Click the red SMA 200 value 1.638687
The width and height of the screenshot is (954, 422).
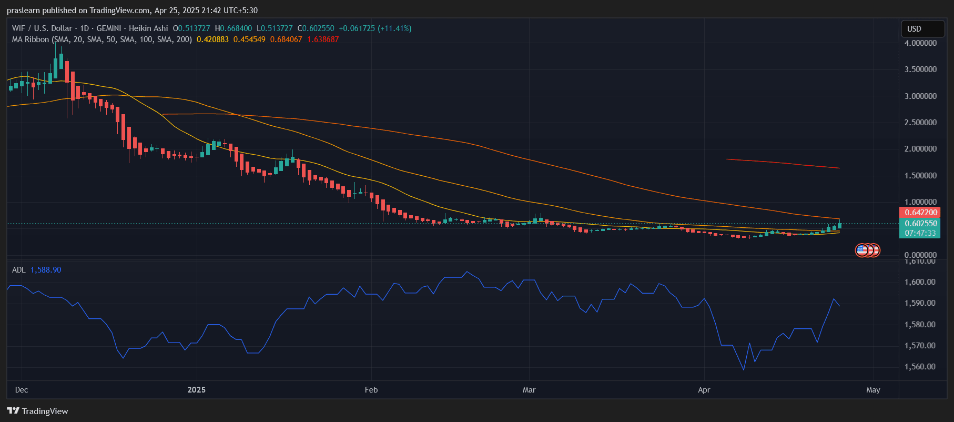[323, 39]
